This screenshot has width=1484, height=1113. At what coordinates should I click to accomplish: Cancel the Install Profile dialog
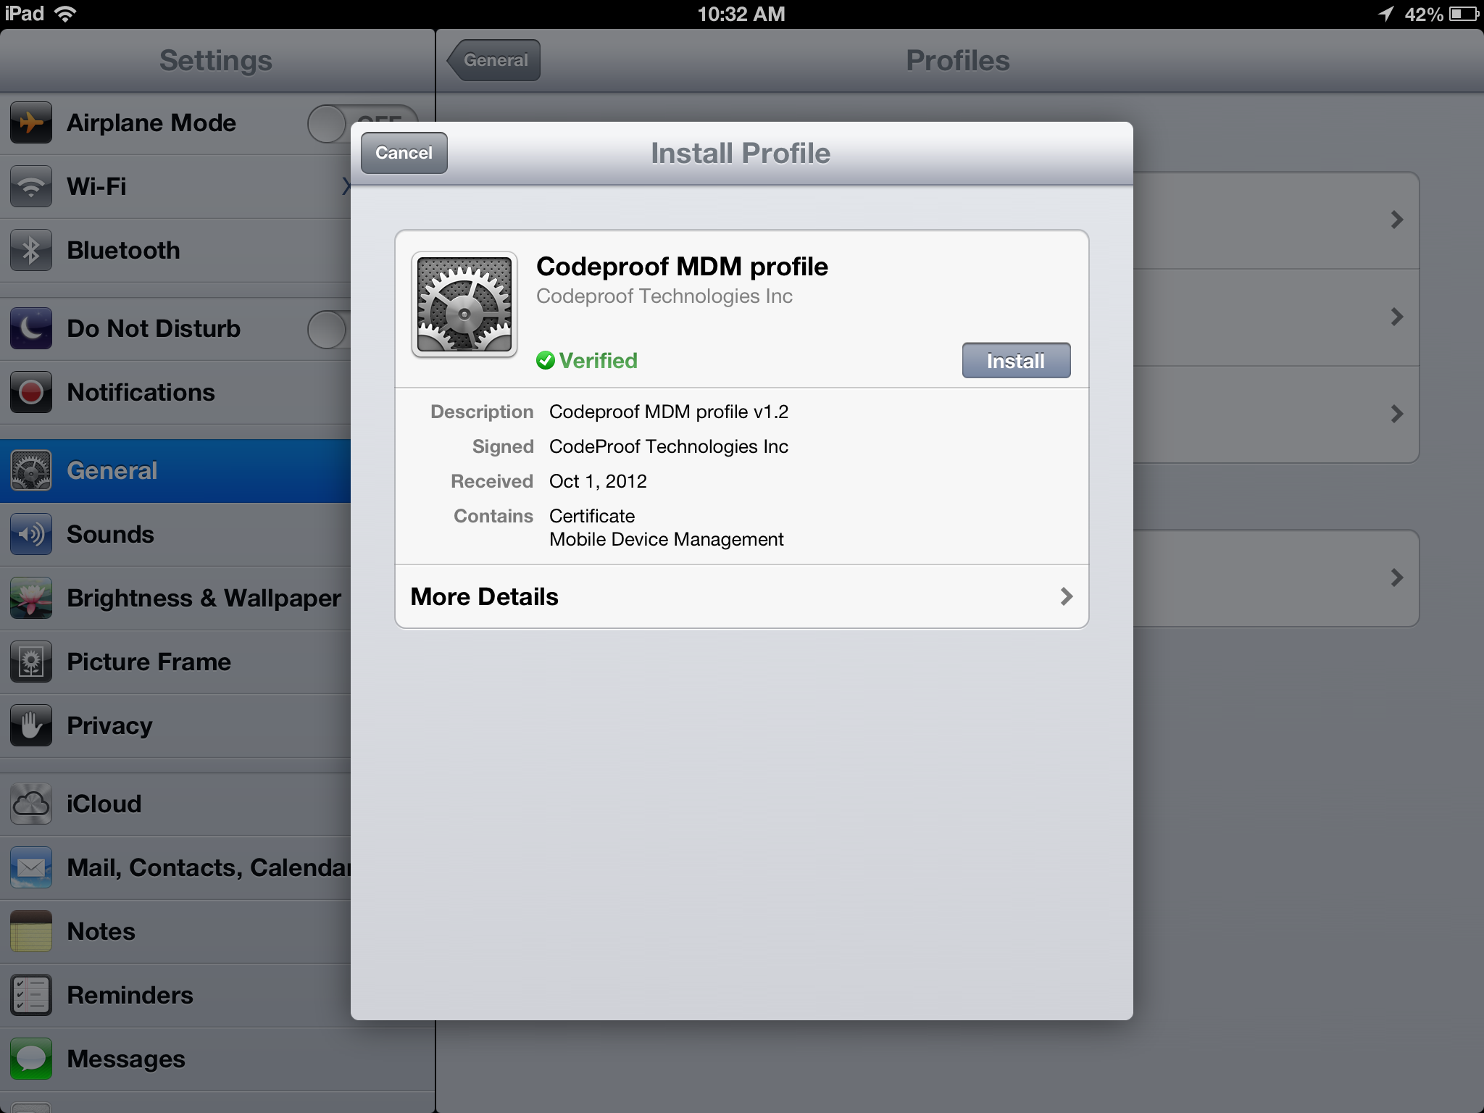[x=404, y=153]
